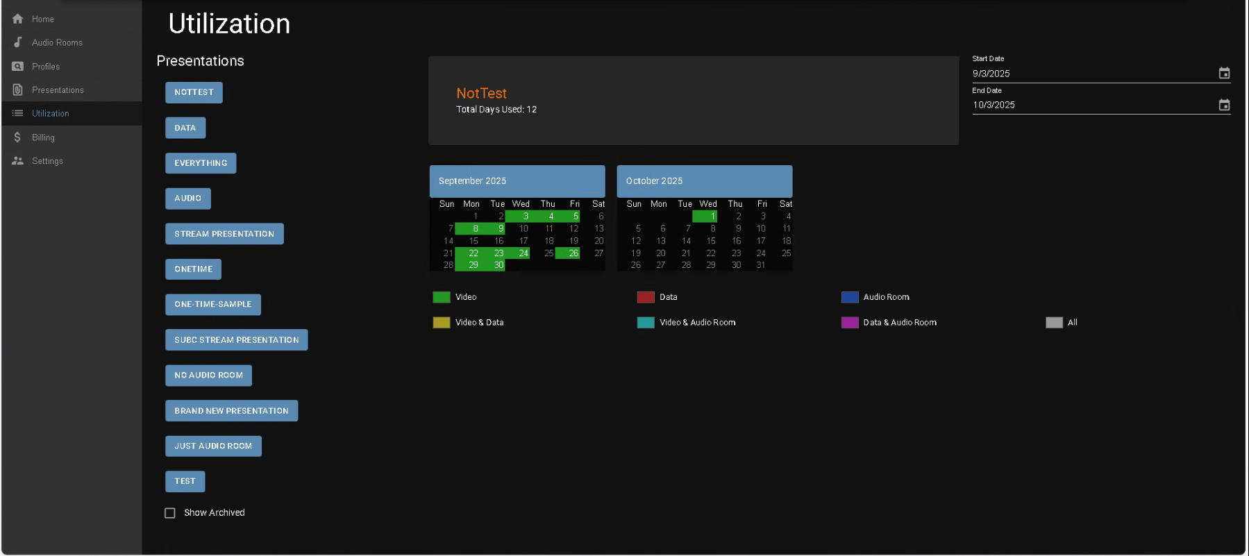1249x556 pixels.
Task: Click the Audio Rooms music note icon
Action: point(18,42)
